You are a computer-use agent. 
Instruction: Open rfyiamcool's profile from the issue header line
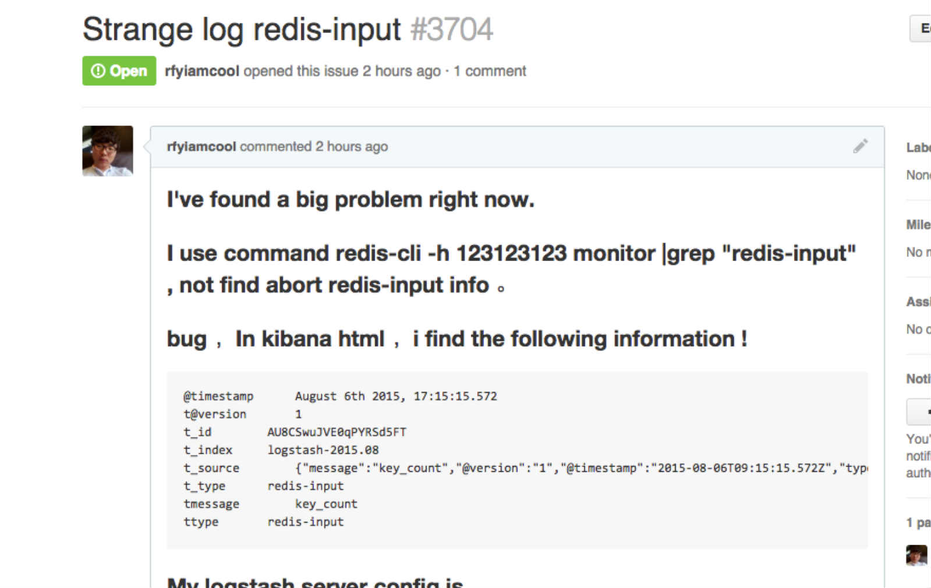(202, 71)
